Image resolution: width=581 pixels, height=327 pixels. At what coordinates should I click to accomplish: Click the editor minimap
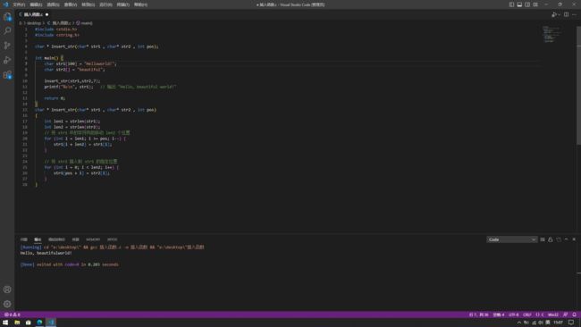click(552, 35)
